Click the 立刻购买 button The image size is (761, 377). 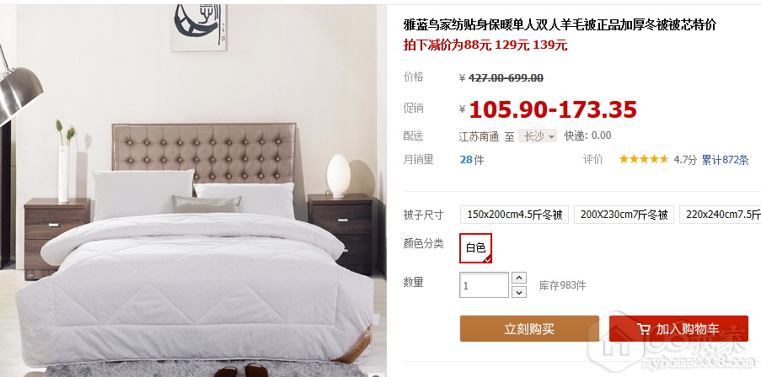tap(529, 329)
